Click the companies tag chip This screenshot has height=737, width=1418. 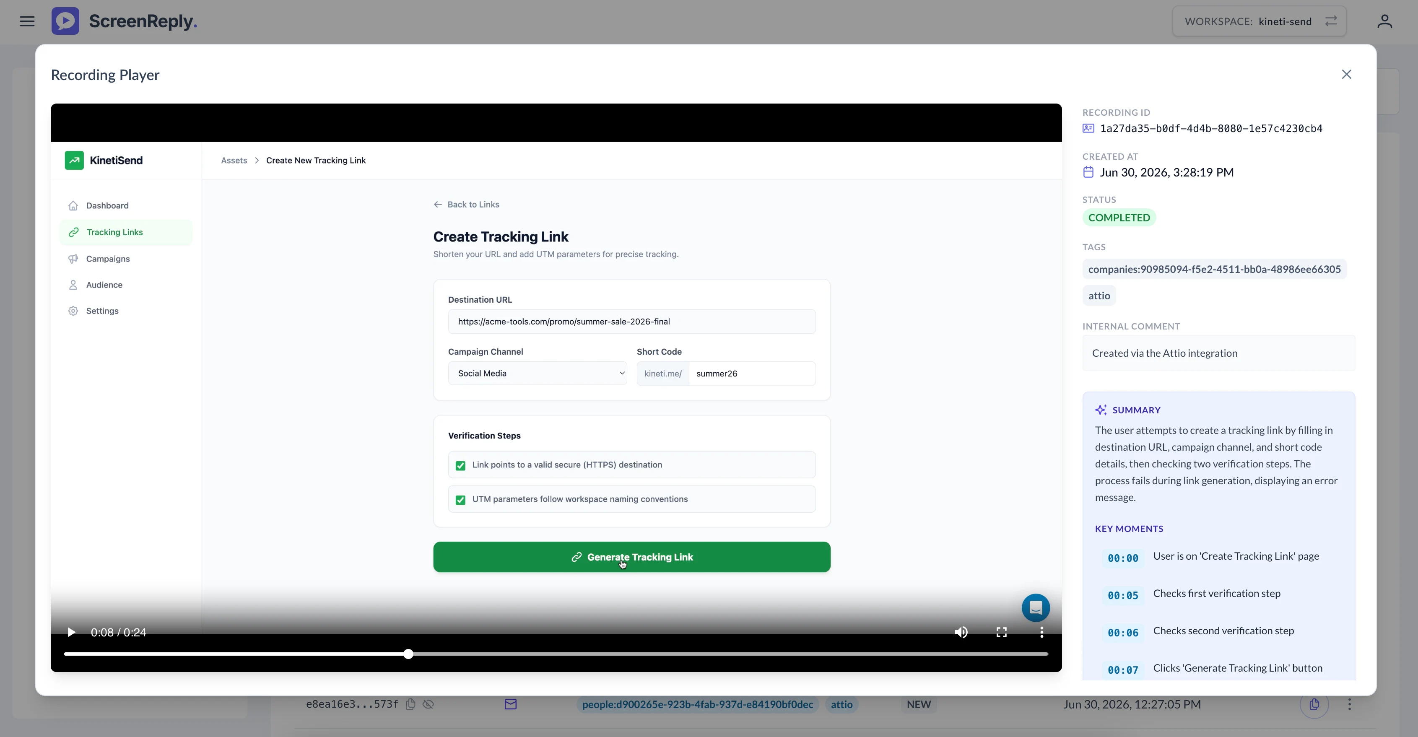1214,269
